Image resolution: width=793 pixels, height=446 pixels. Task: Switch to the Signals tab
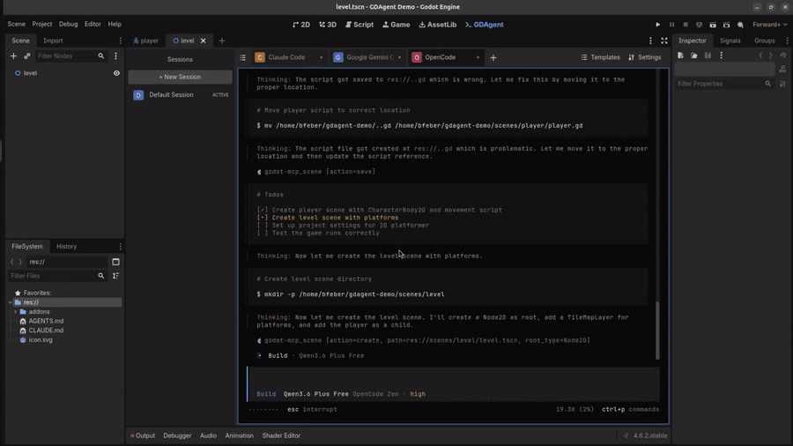coord(730,41)
